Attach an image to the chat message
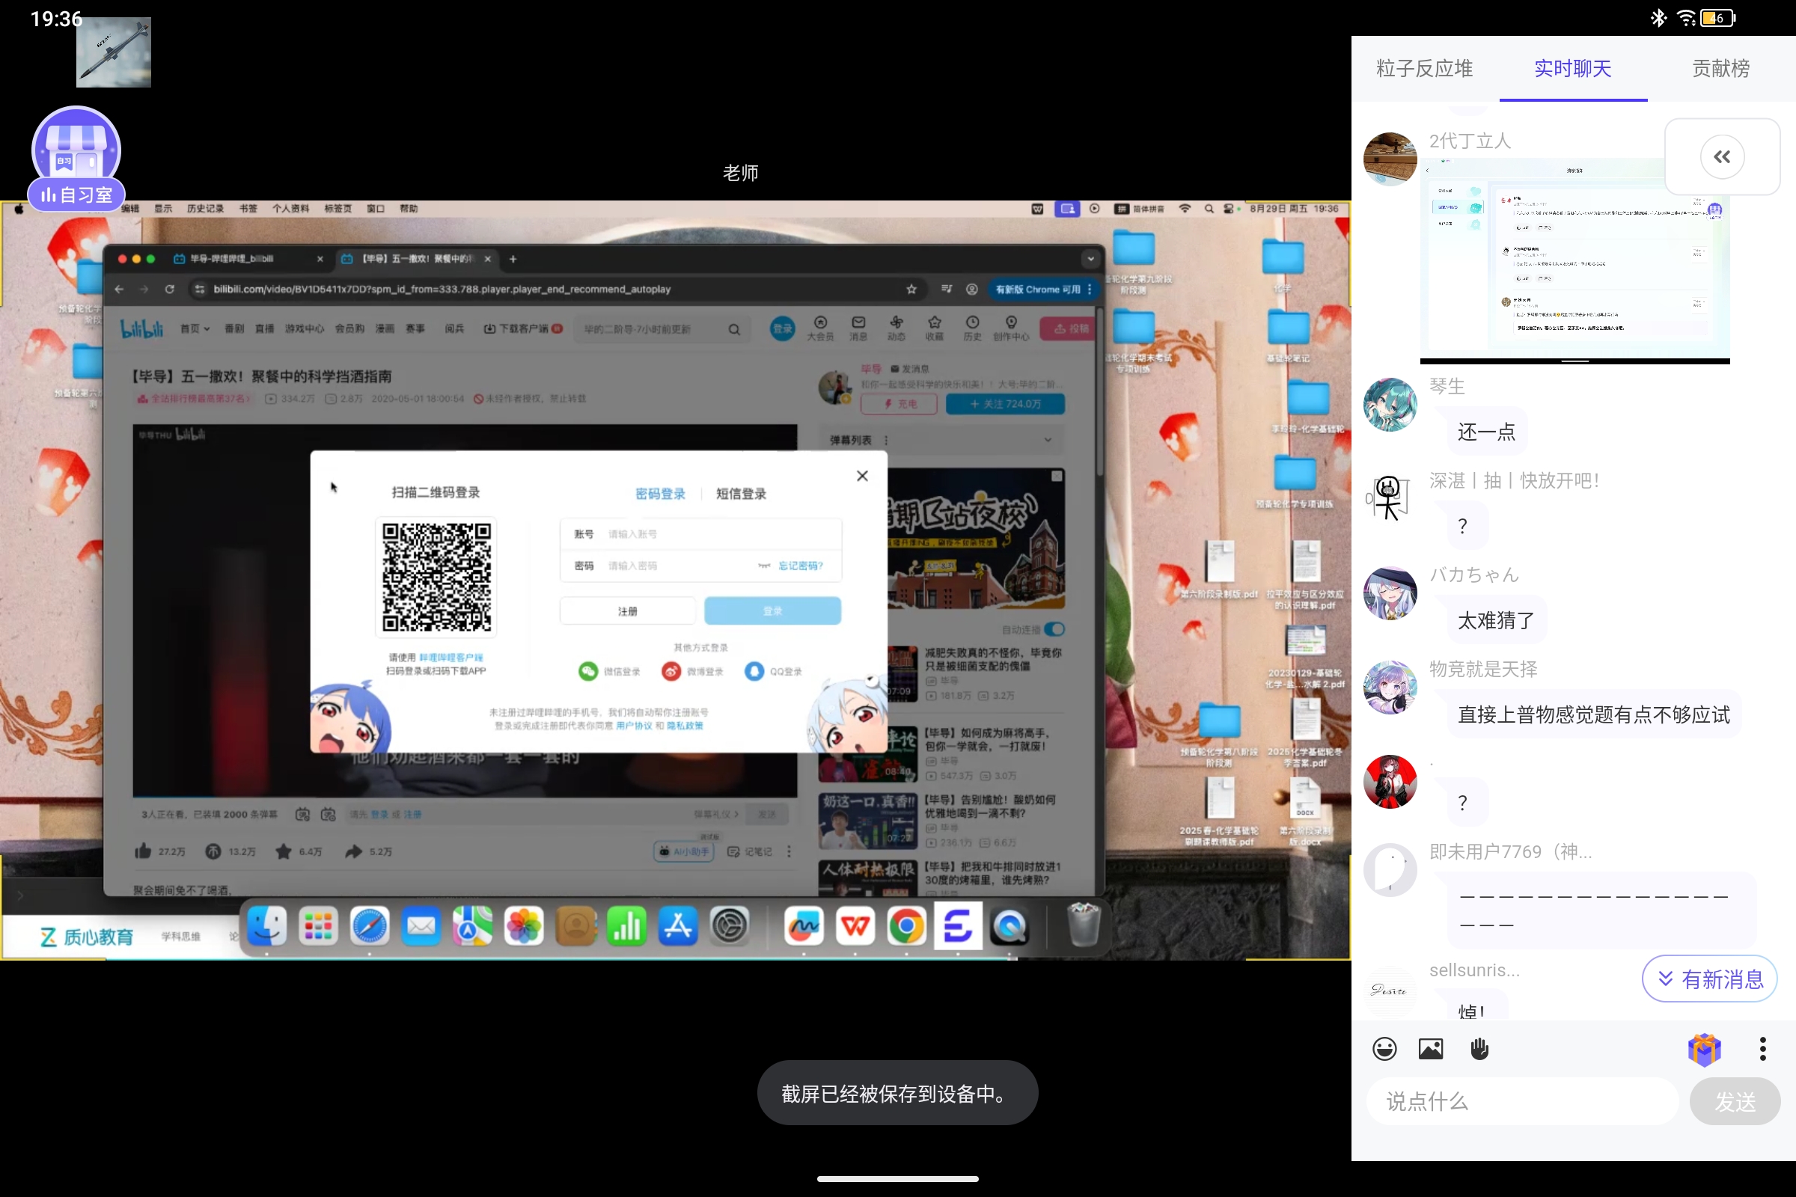1796x1197 pixels. (x=1430, y=1049)
